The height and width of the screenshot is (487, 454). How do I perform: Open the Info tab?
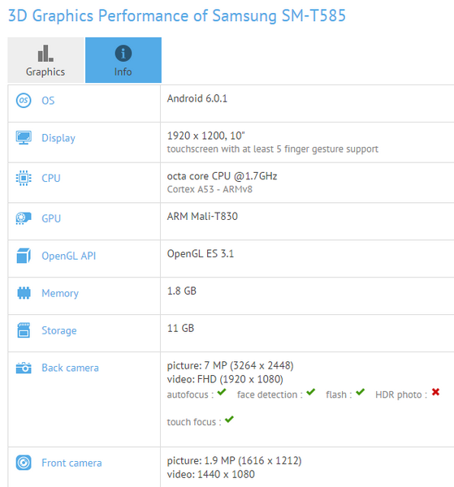coord(123,60)
